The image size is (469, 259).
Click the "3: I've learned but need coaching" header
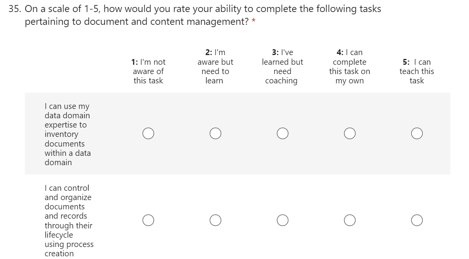282,67
